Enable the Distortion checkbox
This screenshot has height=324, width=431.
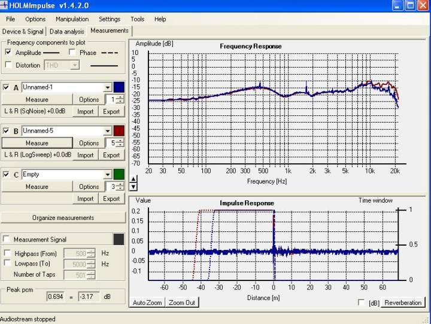click(8, 65)
